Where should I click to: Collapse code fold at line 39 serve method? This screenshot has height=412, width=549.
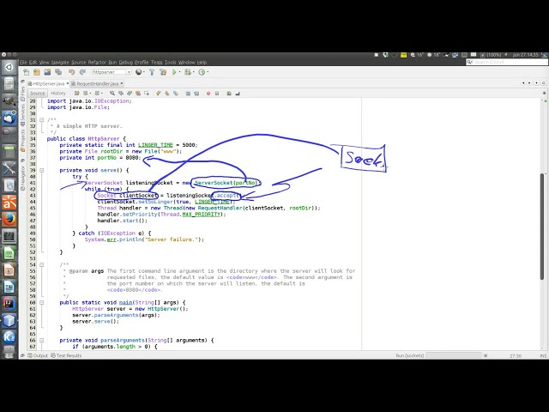point(42,170)
